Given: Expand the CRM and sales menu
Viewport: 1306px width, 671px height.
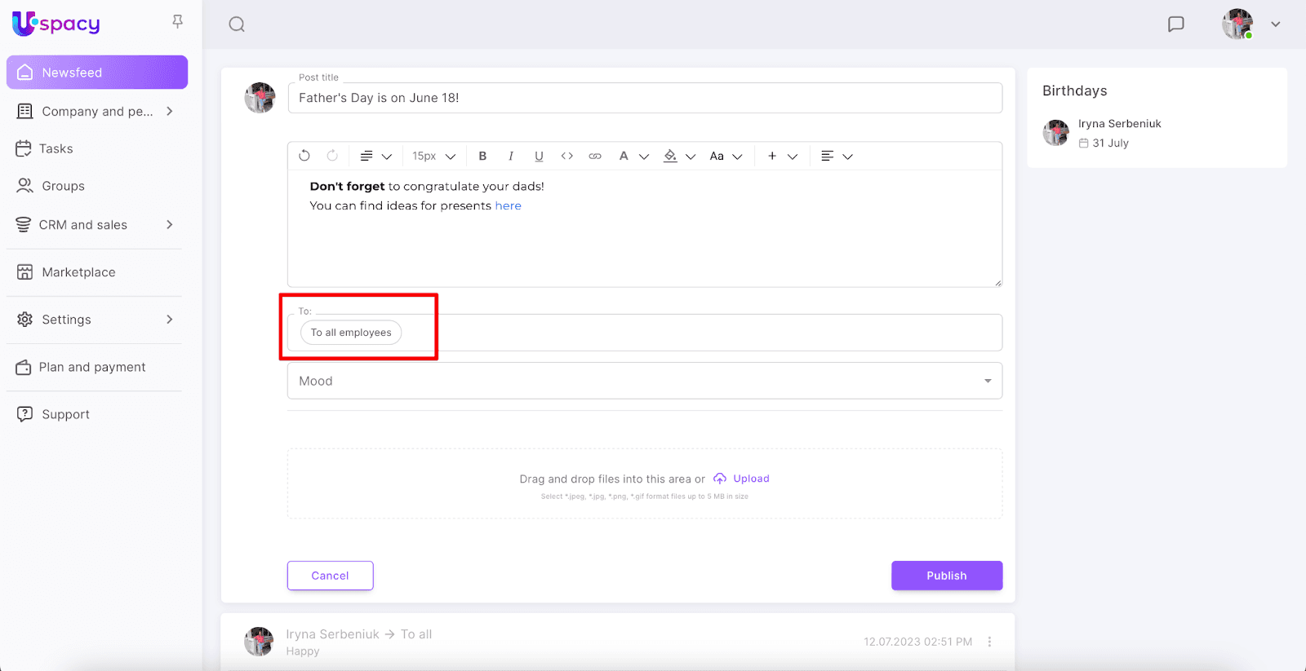Looking at the screenshot, I should [x=94, y=225].
